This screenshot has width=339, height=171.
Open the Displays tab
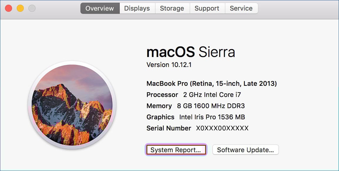pos(137,8)
